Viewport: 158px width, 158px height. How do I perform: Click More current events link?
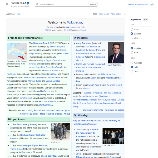tap(93, 110)
